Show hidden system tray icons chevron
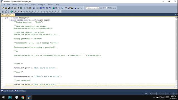Viewport: 178px width, 100px height. (x=154, y=97)
